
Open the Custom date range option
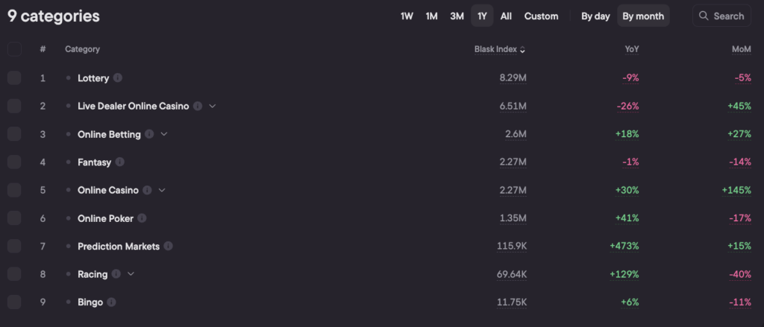[541, 16]
